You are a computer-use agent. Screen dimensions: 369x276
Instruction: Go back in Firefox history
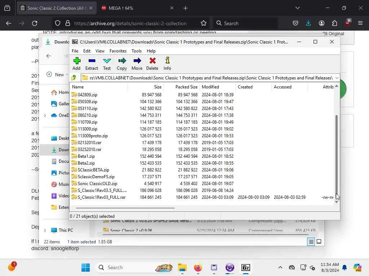tap(9, 23)
